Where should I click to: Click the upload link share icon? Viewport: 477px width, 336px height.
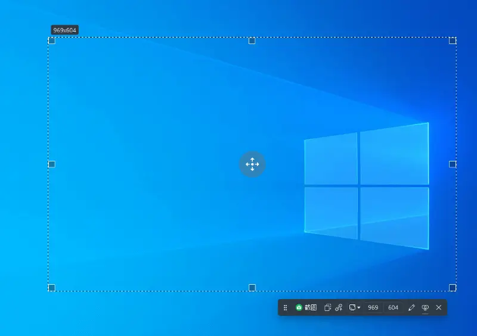click(x=339, y=307)
